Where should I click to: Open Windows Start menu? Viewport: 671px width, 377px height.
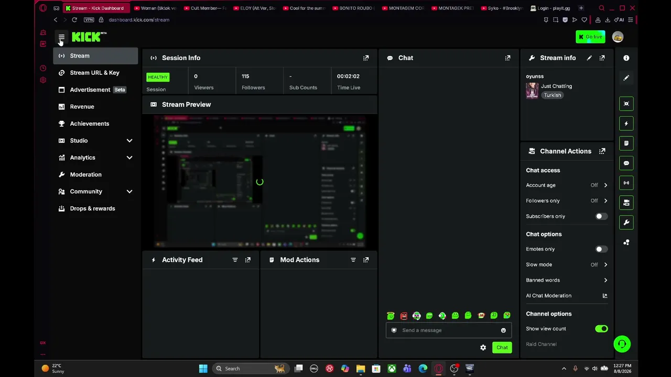click(x=203, y=369)
